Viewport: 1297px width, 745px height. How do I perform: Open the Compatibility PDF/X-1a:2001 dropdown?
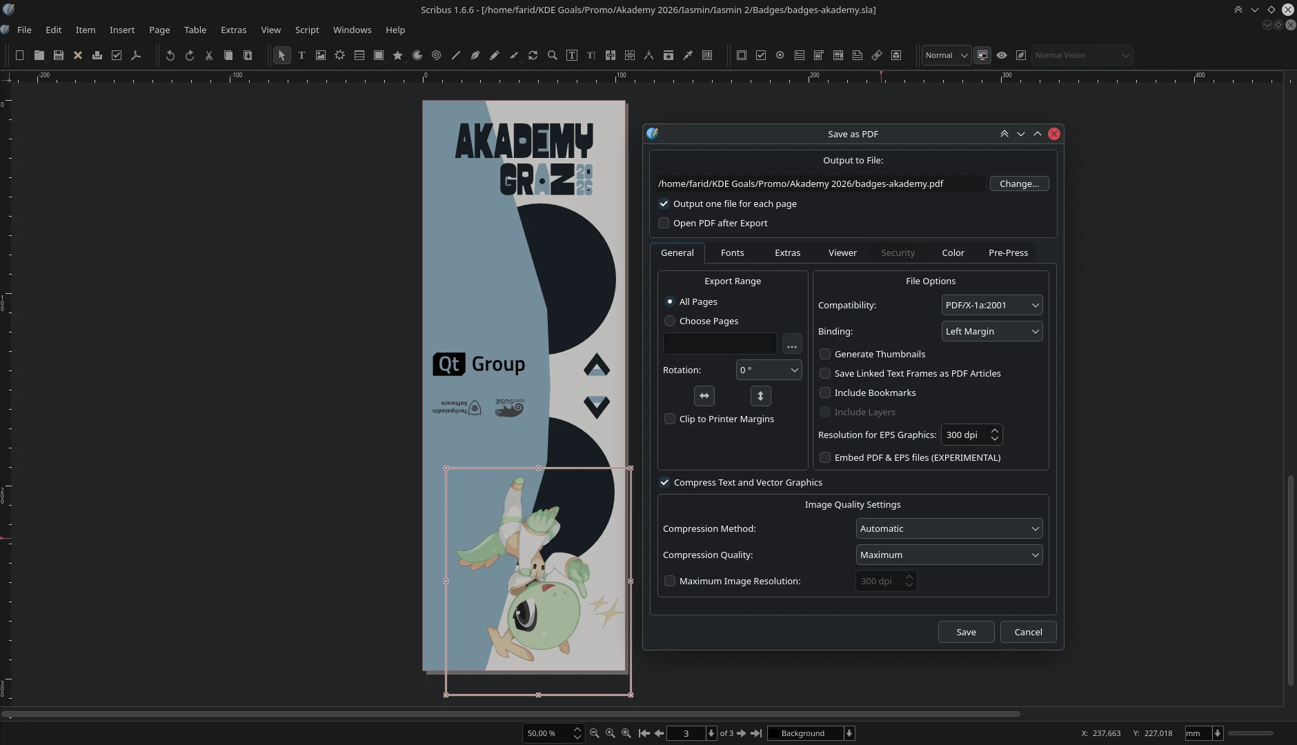[992, 305]
